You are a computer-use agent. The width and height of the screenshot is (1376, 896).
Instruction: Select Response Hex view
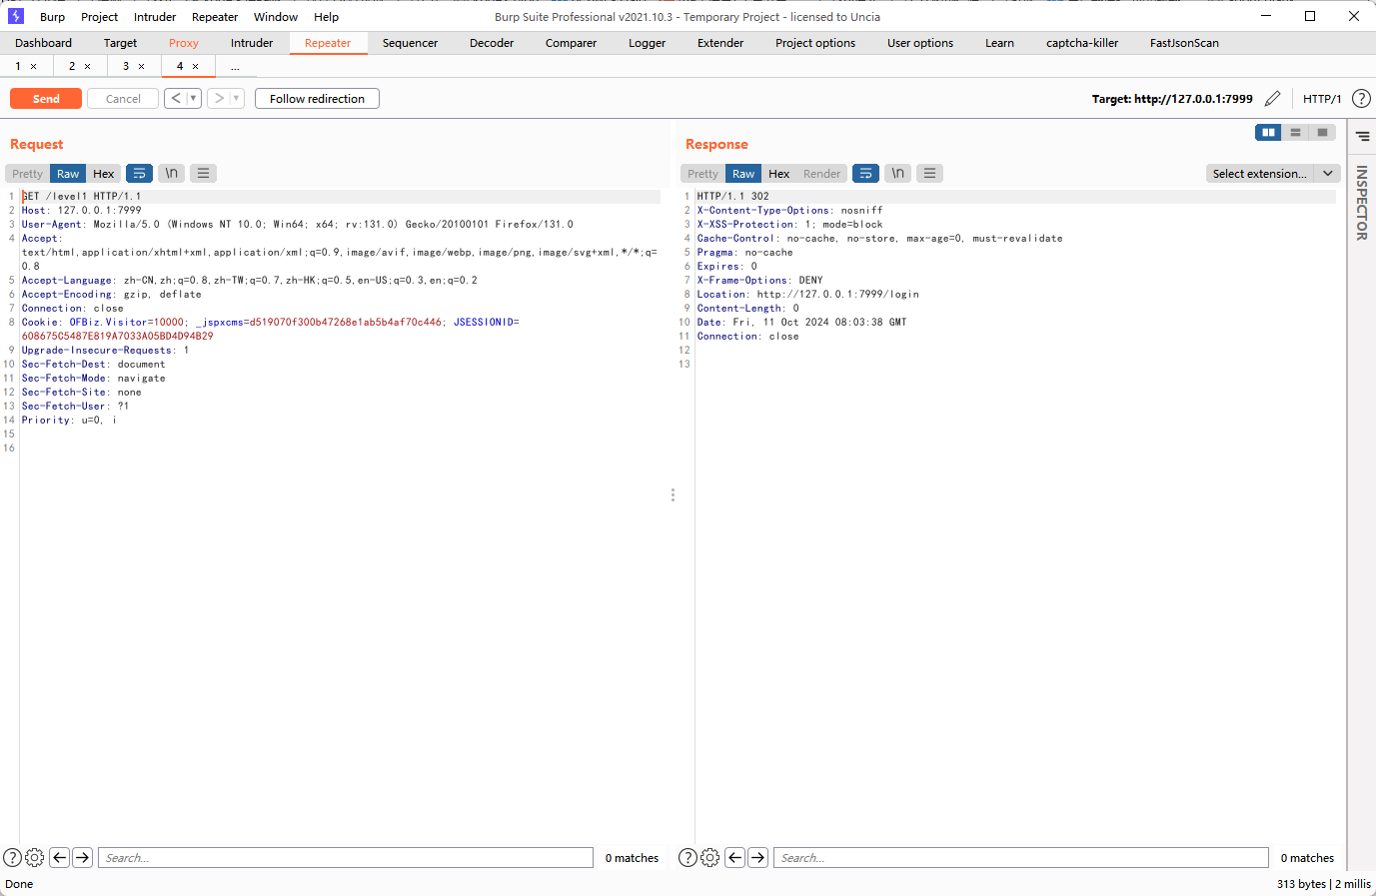pos(779,174)
